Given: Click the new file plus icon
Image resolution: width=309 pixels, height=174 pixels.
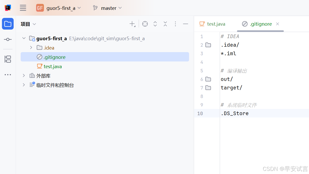Looking at the screenshot, I should 132,24.
